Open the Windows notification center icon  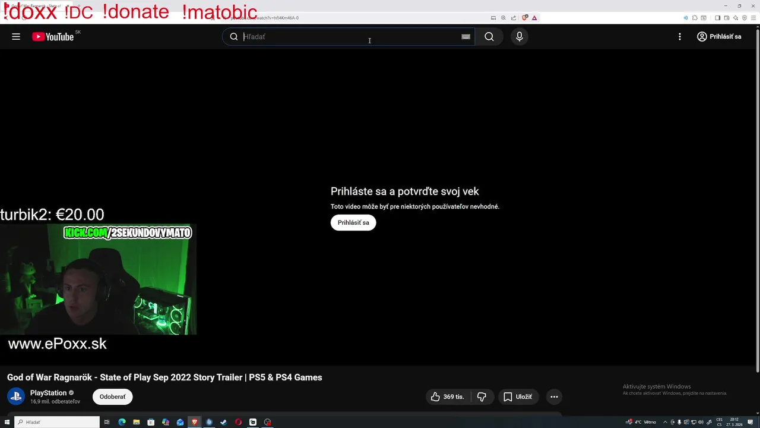pos(750,422)
